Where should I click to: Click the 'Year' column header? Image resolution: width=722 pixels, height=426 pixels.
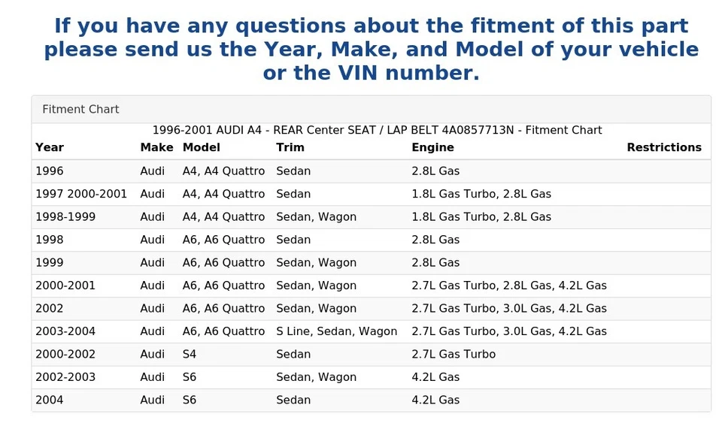tap(50, 147)
